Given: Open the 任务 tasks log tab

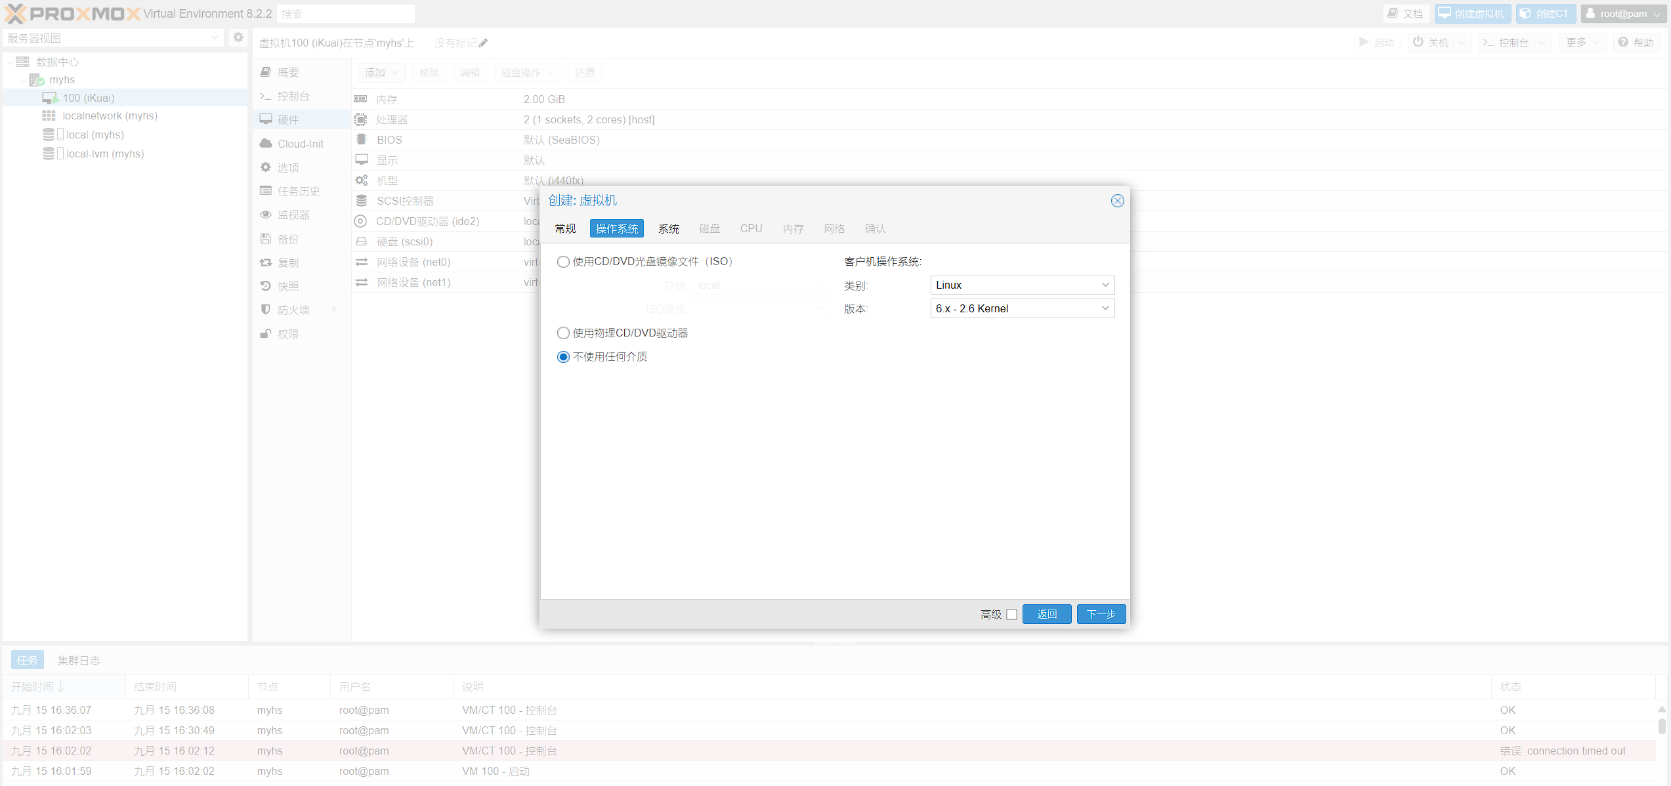Looking at the screenshot, I should pyautogui.click(x=27, y=659).
